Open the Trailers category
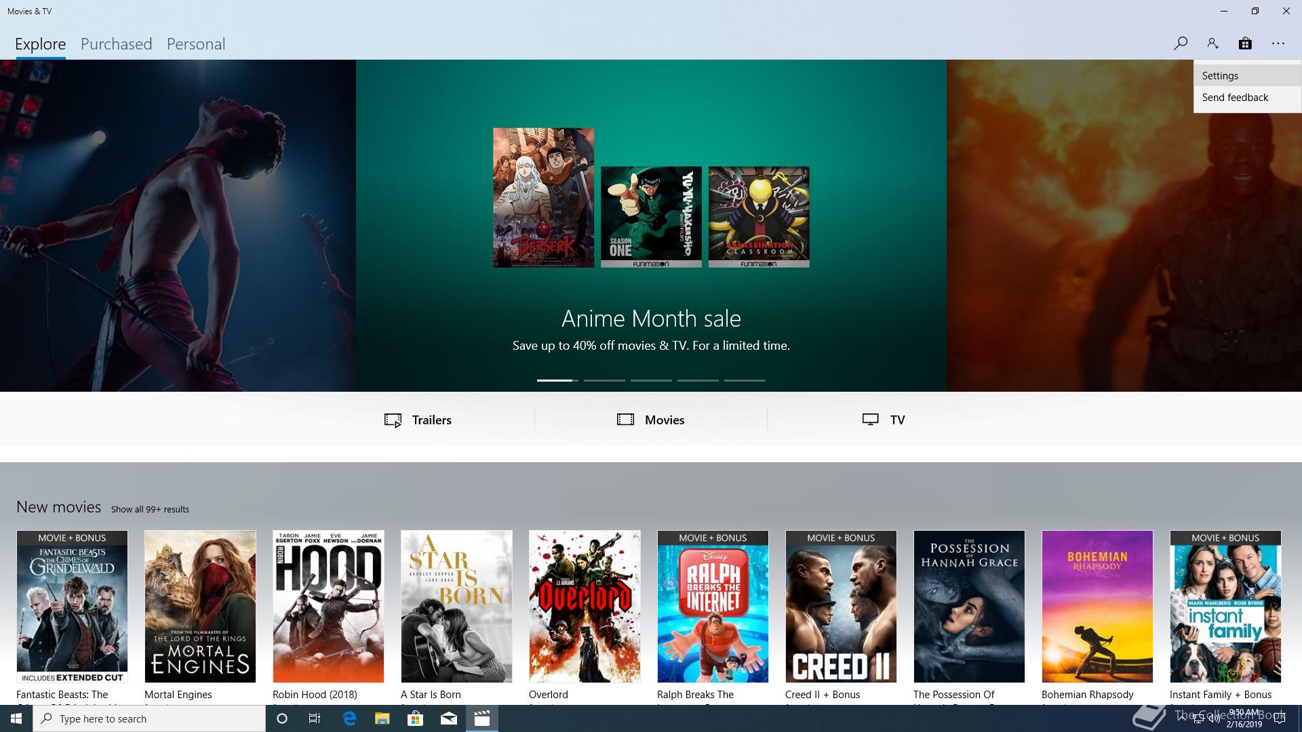The height and width of the screenshot is (732, 1302). (x=418, y=420)
